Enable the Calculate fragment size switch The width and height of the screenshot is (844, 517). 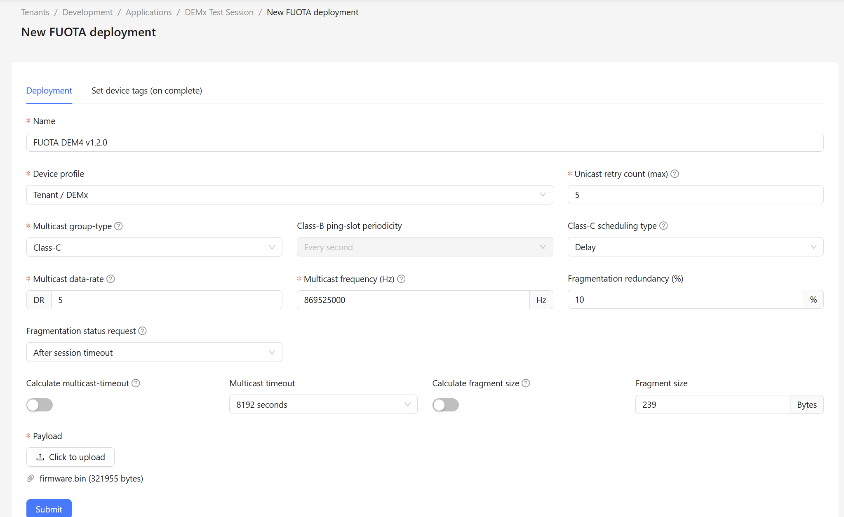tap(446, 405)
